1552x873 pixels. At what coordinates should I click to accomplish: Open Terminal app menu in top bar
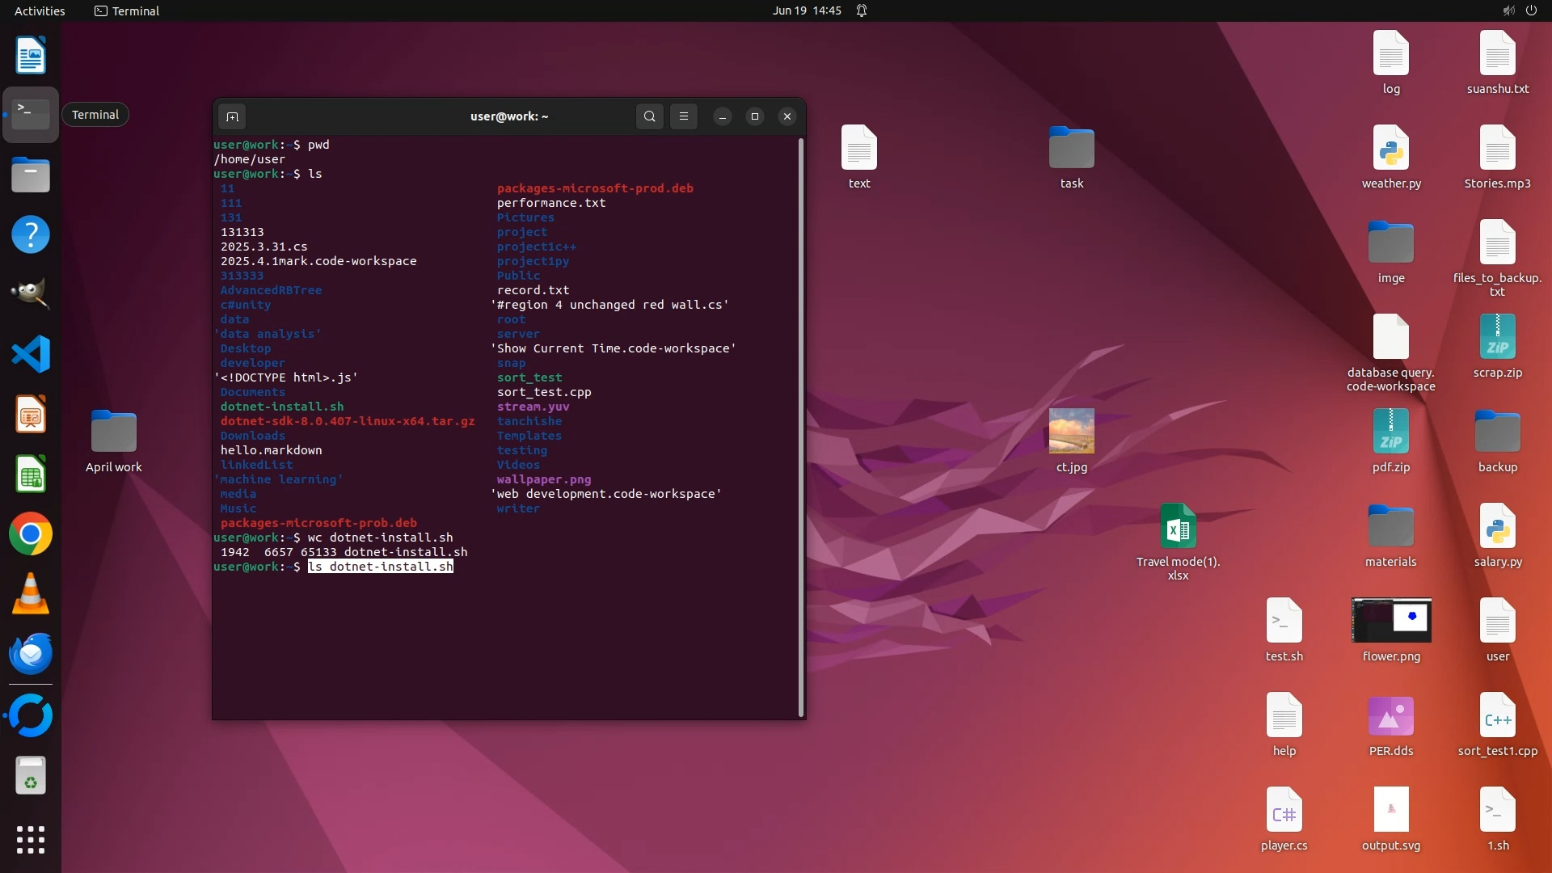pos(127,11)
